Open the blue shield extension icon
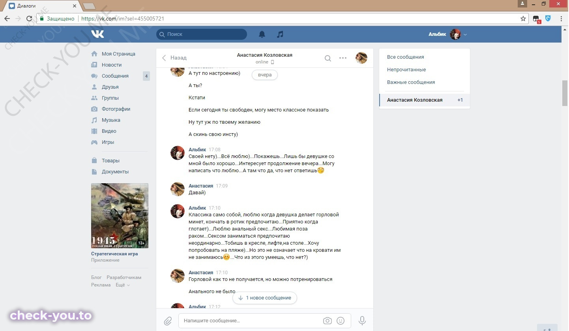 coord(548,18)
